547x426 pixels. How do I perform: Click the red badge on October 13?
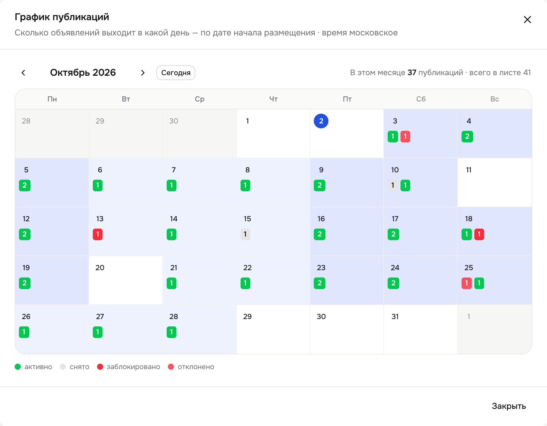98,234
